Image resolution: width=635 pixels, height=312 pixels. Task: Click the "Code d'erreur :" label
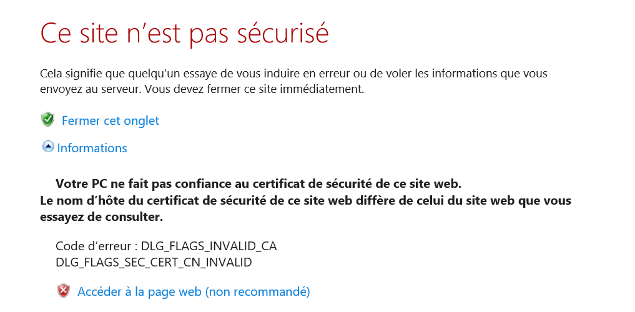pyautogui.click(x=97, y=246)
